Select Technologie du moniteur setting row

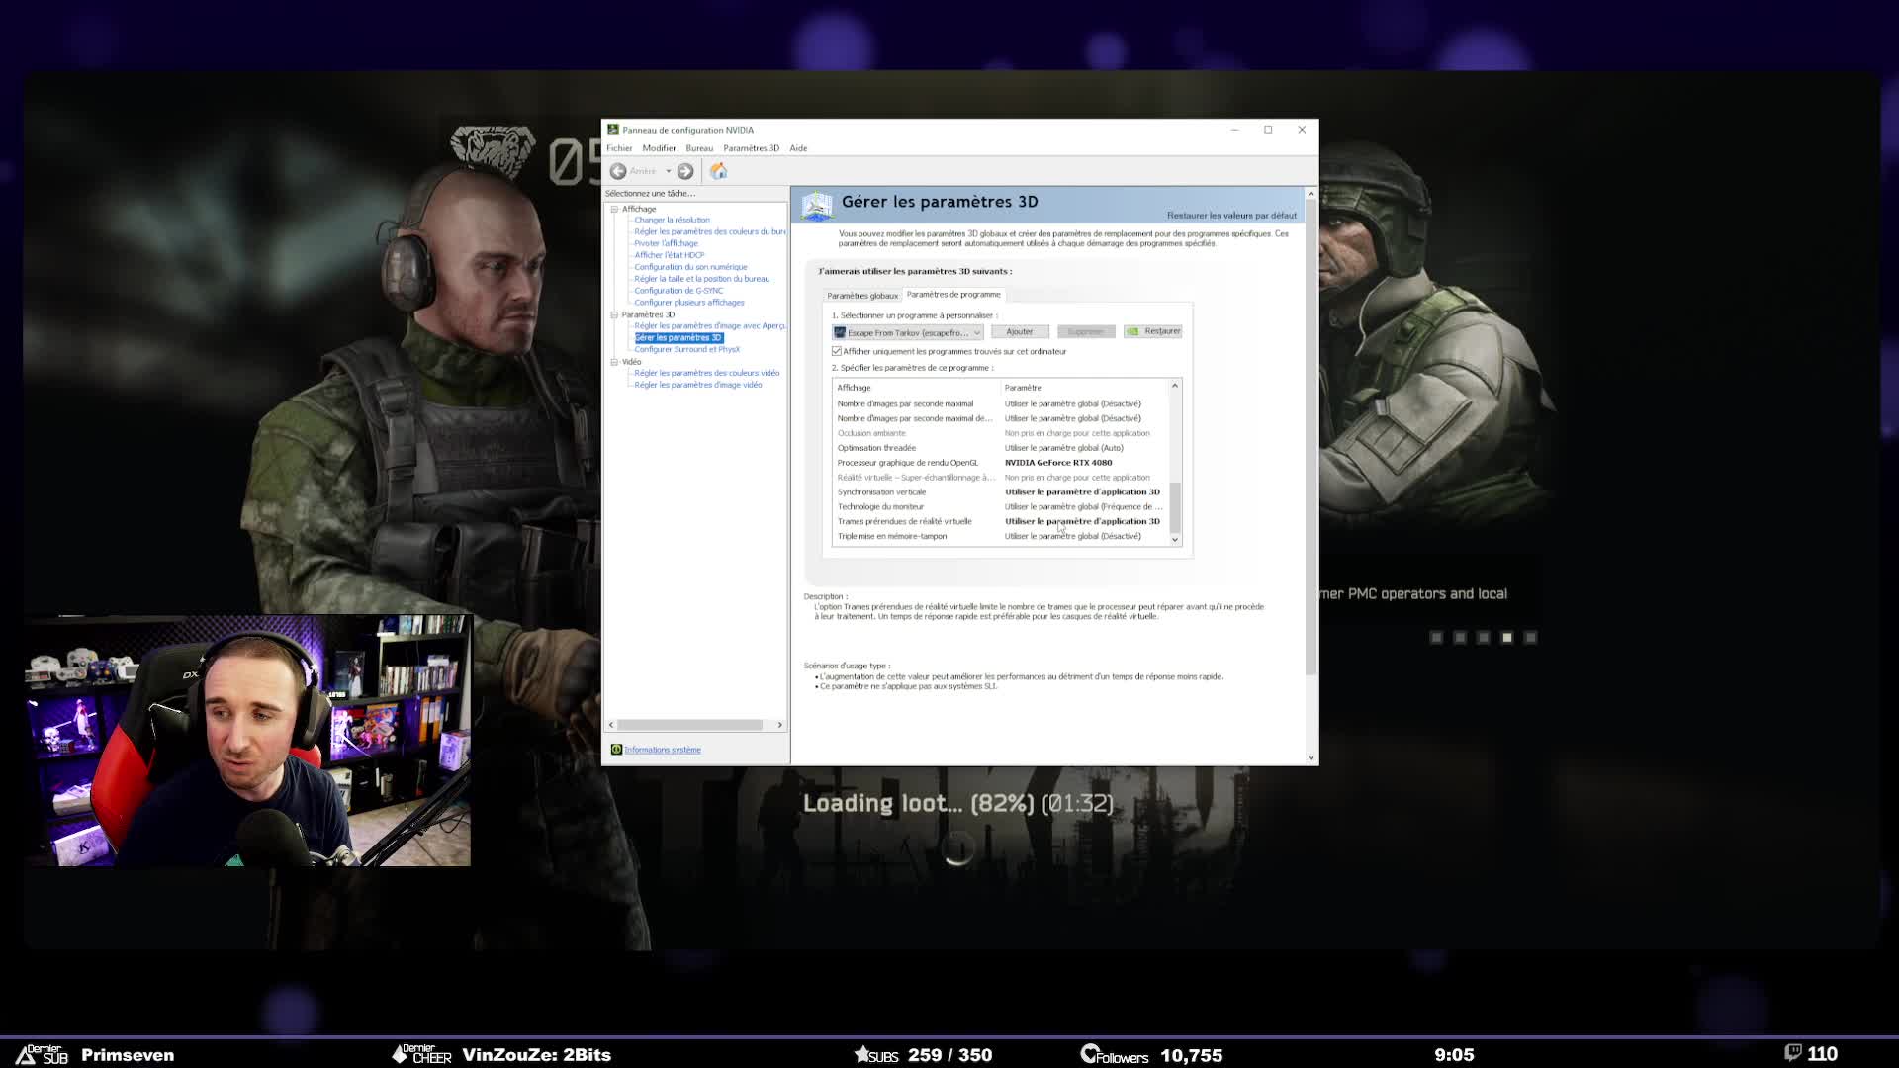click(x=1001, y=507)
